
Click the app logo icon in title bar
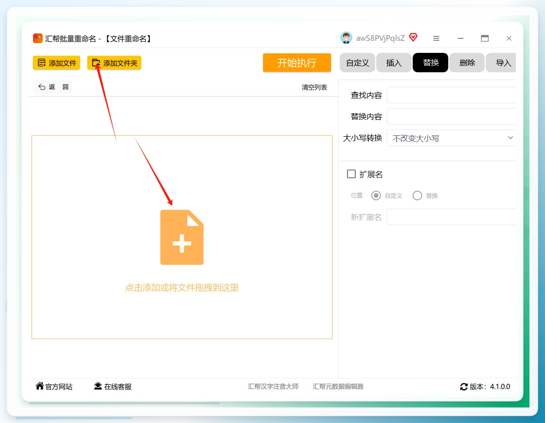(37, 38)
